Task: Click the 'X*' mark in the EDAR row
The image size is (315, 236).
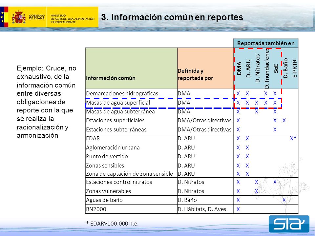Action: click(x=293, y=138)
